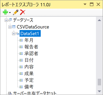Select the サーバー共有データセット node
103x95 pixels.
pyautogui.click(x=35, y=93)
